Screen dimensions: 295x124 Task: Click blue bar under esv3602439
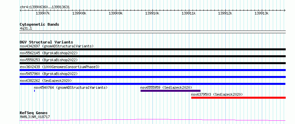pyautogui.click(x=152, y=70)
